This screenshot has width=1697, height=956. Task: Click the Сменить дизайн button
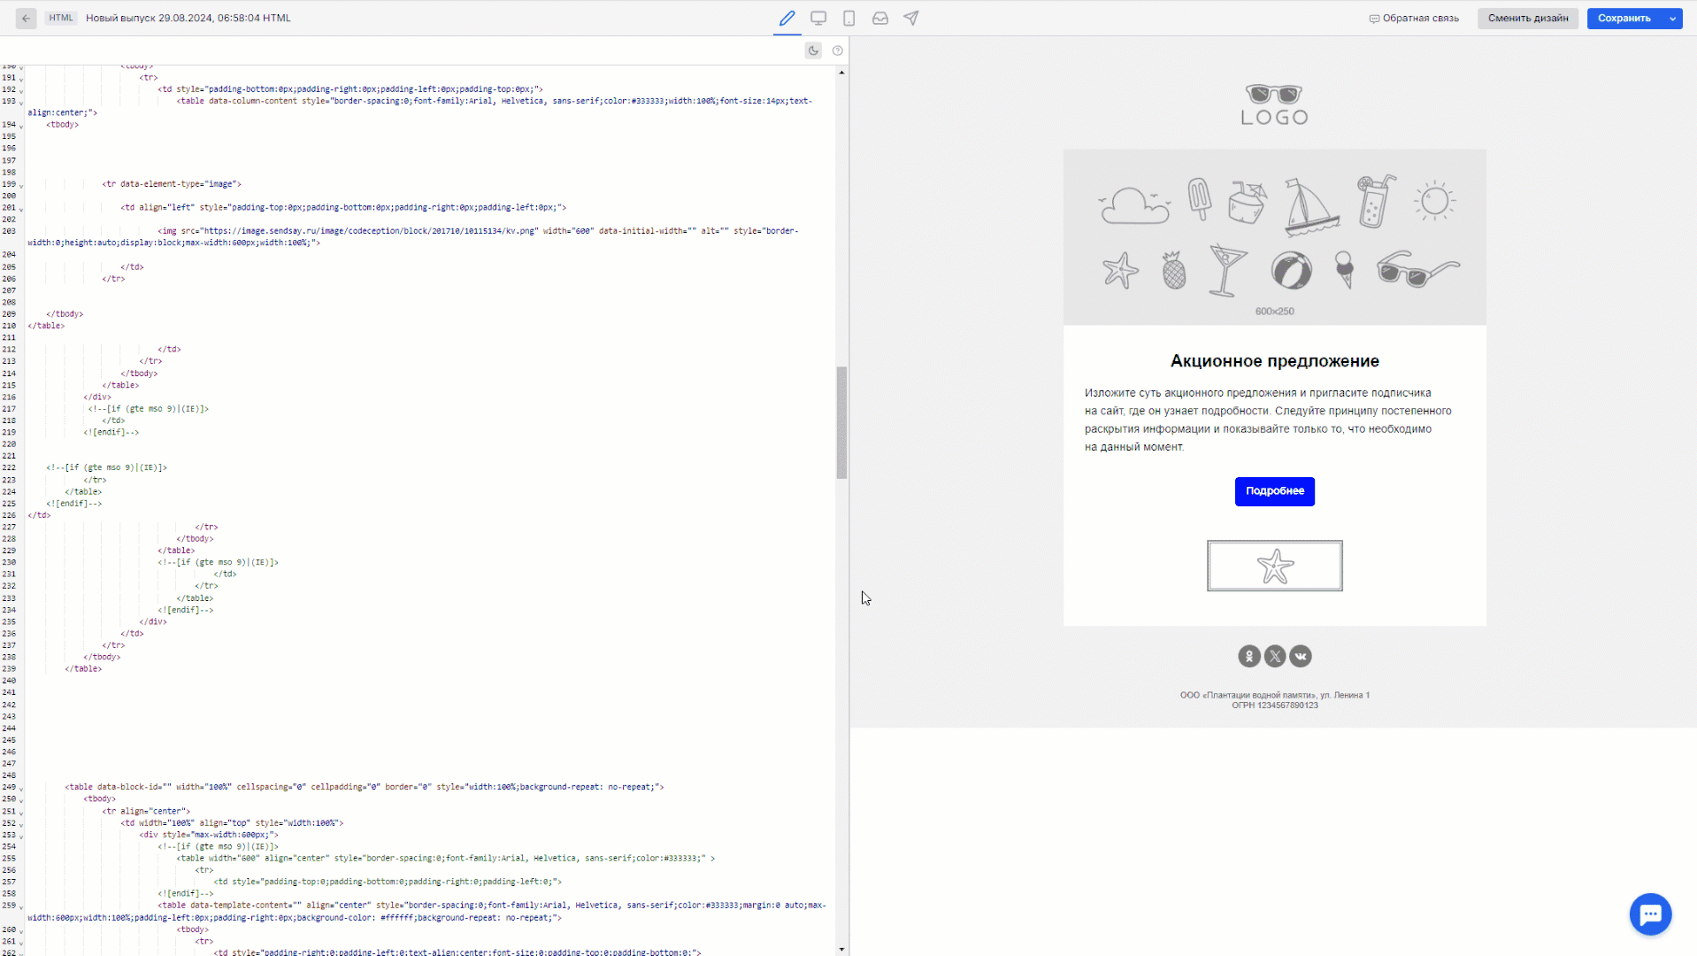[1528, 18]
